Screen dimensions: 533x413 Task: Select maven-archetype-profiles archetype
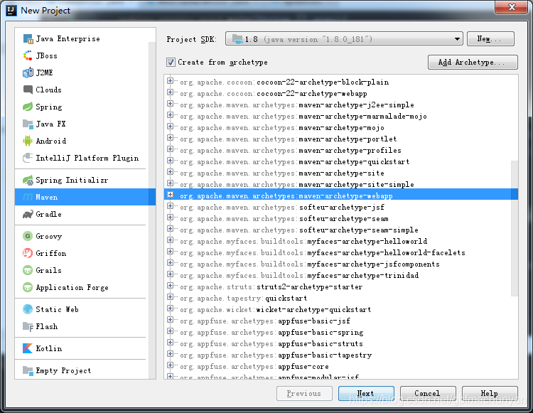click(291, 150)
